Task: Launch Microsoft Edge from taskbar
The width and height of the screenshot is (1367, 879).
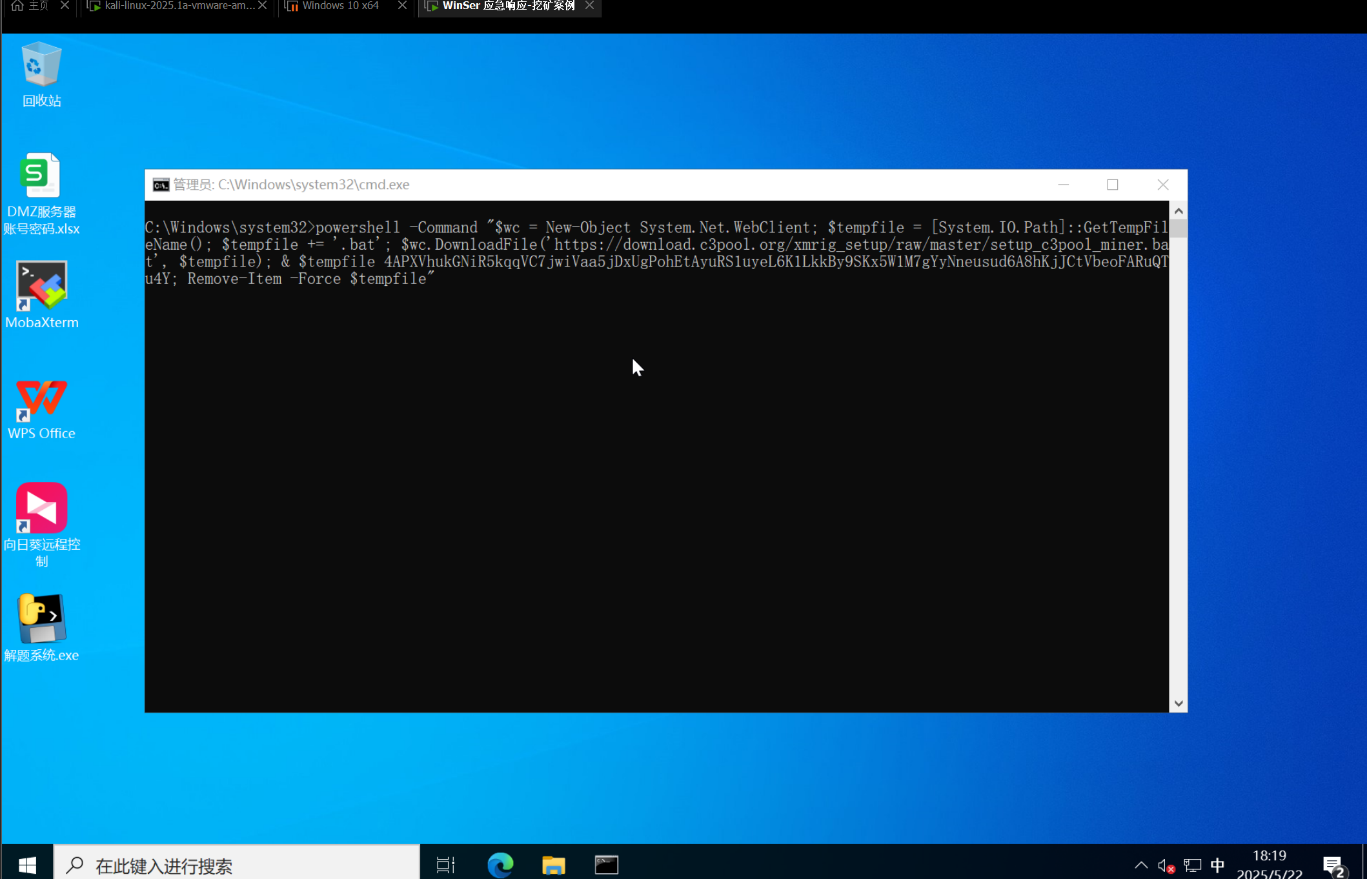Action: (x=500, y=864)
